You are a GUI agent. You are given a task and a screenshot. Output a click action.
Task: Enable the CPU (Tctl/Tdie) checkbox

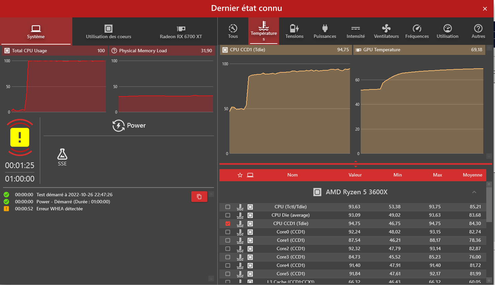coord(228,207)
